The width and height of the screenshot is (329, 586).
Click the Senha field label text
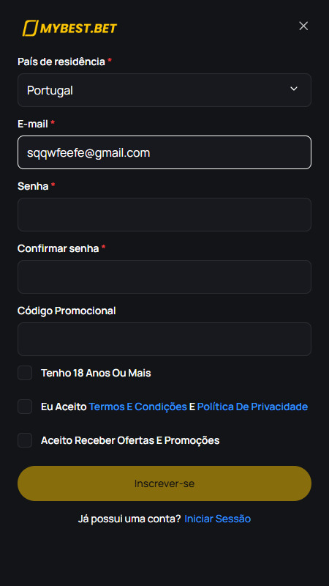click(x=33, y=186)
